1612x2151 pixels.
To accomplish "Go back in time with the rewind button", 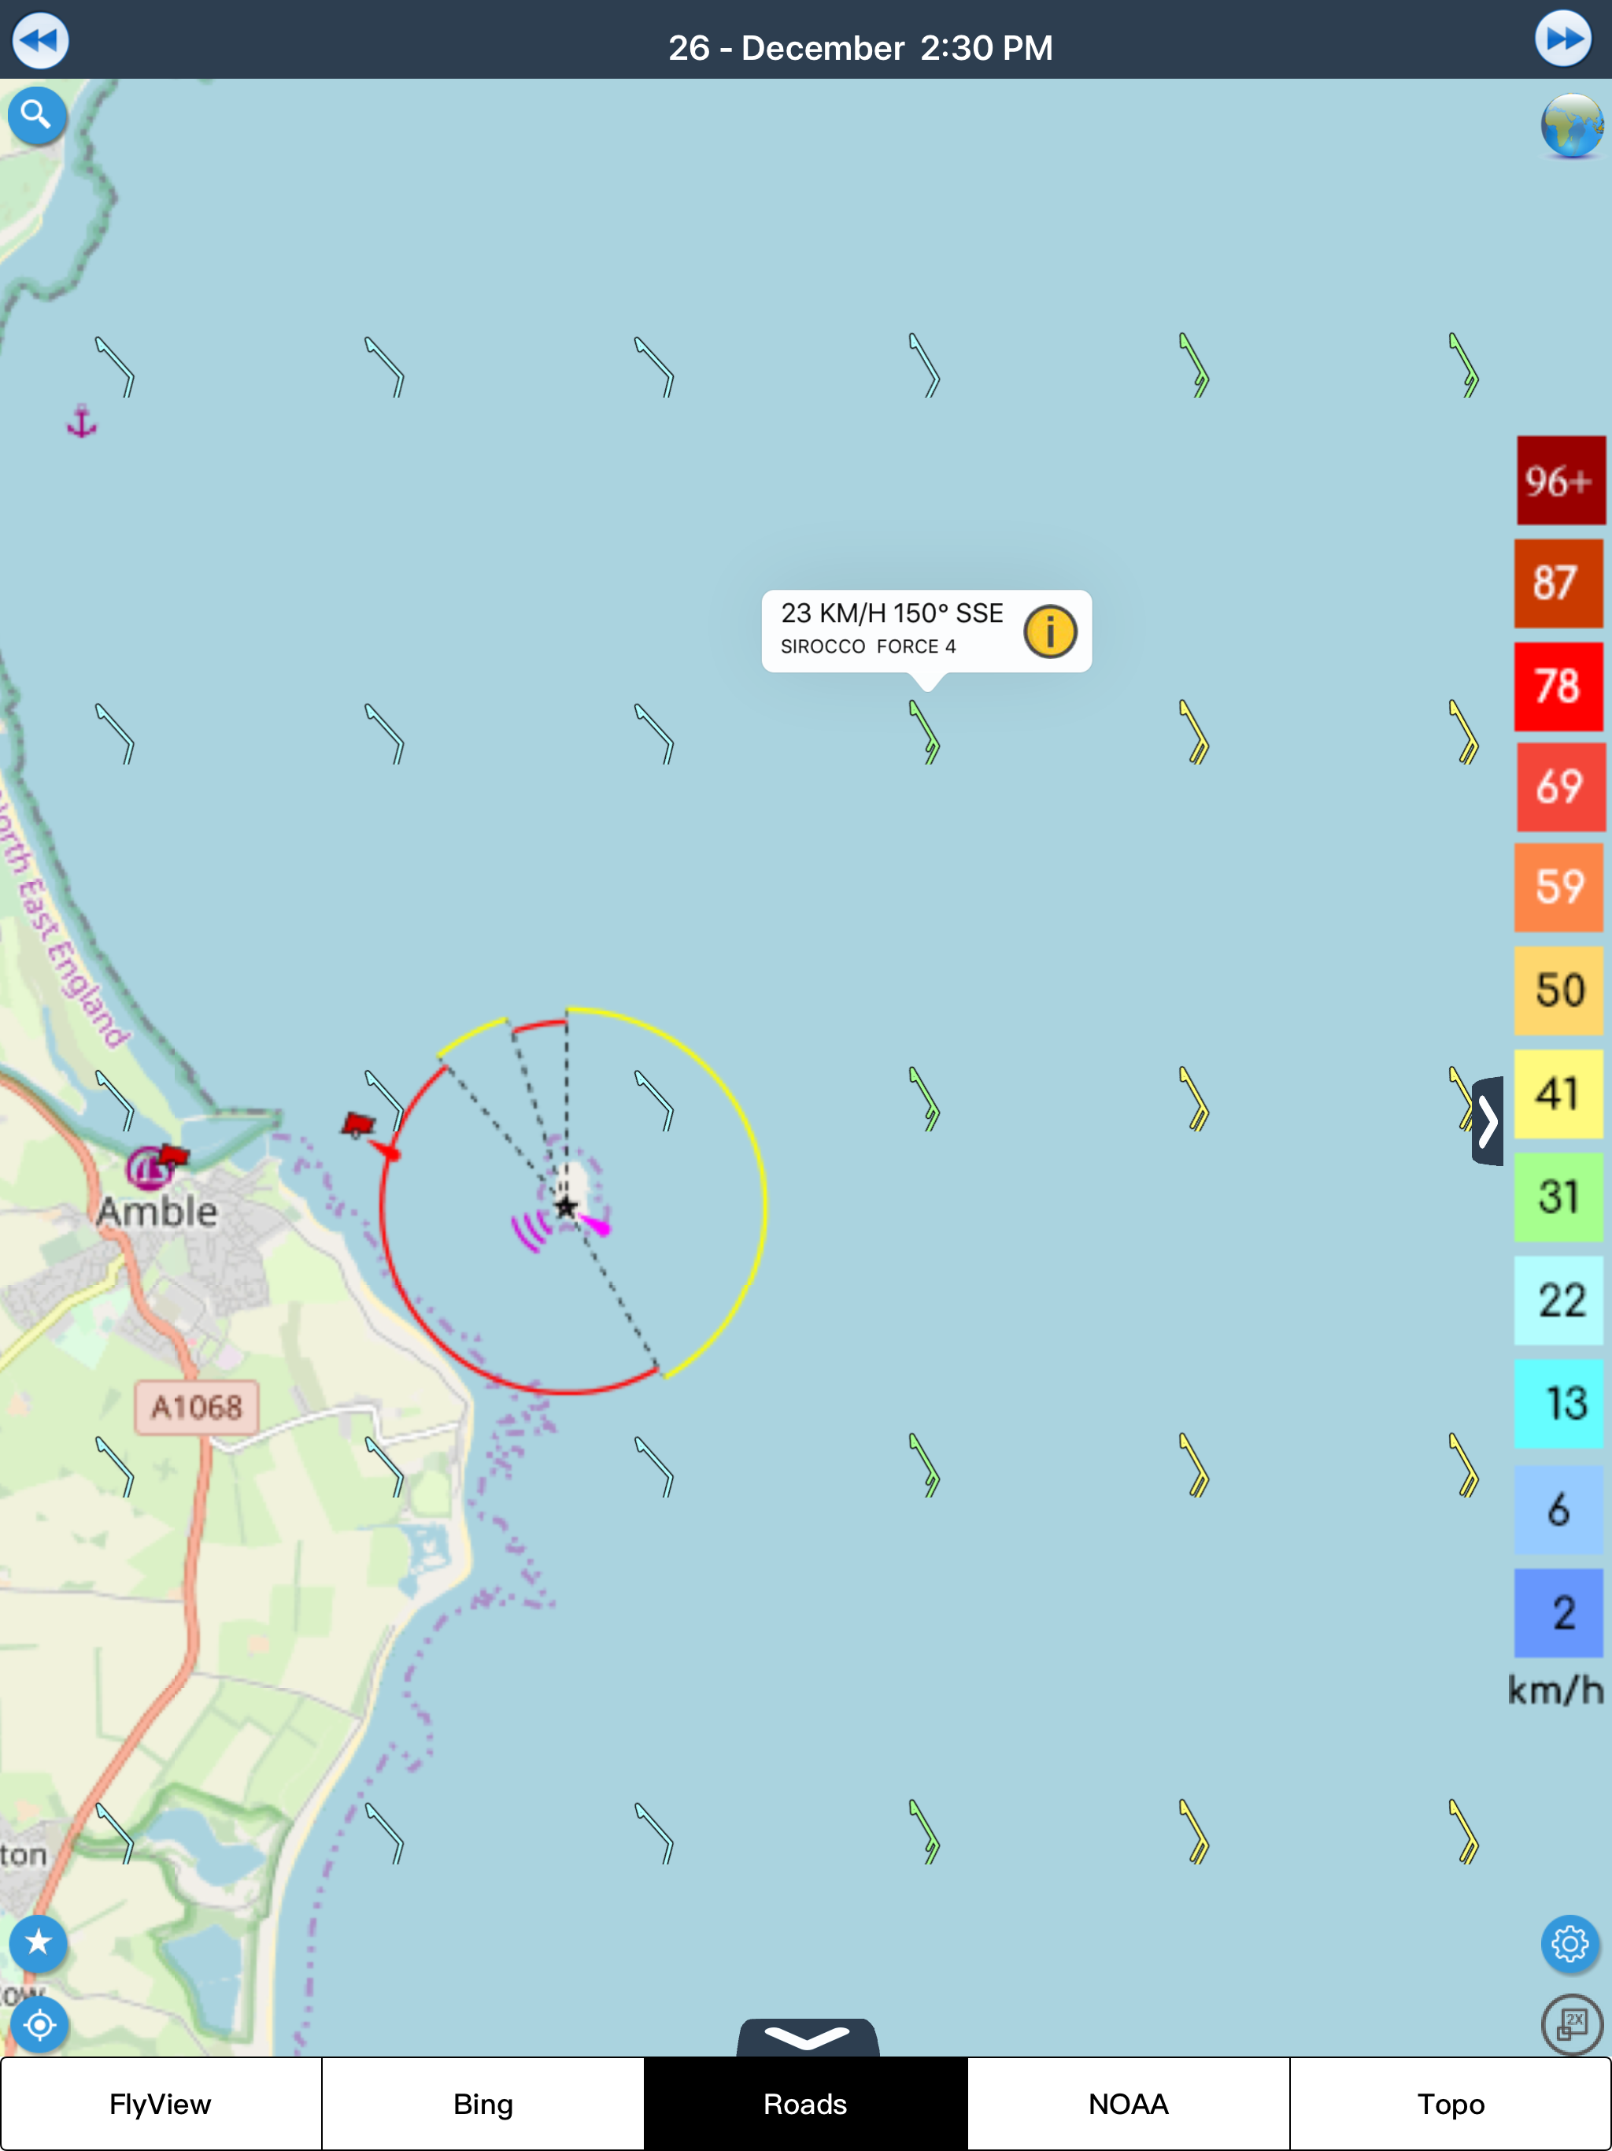I will point(40,40).
